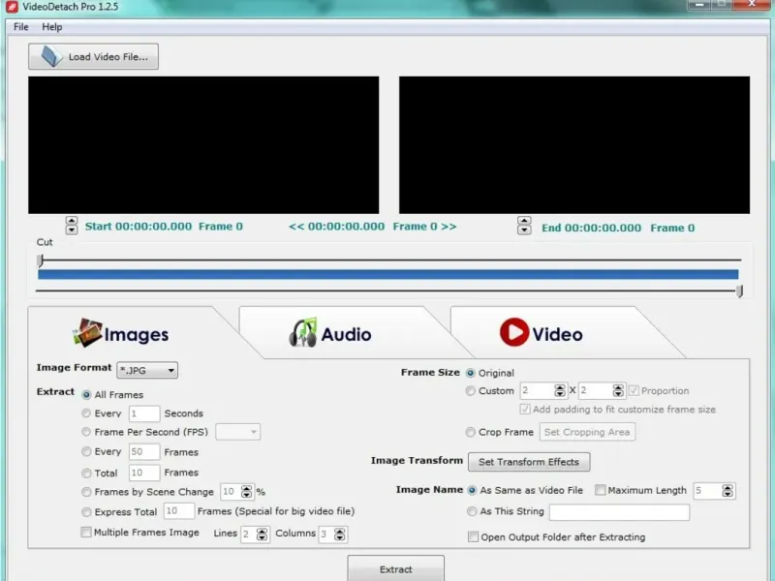This screenshot has height=581, width=775.
Task: Select the Express Total radio button
Action: pos(86,512)
